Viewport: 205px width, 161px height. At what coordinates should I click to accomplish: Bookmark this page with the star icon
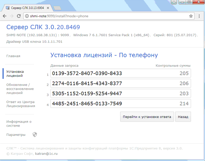(x=191, y=16)
